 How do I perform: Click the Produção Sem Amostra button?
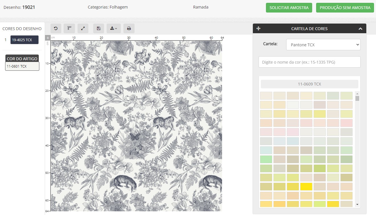click(345, 8)
